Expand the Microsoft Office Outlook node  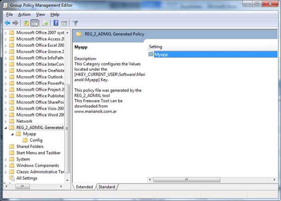click(6, 77)
